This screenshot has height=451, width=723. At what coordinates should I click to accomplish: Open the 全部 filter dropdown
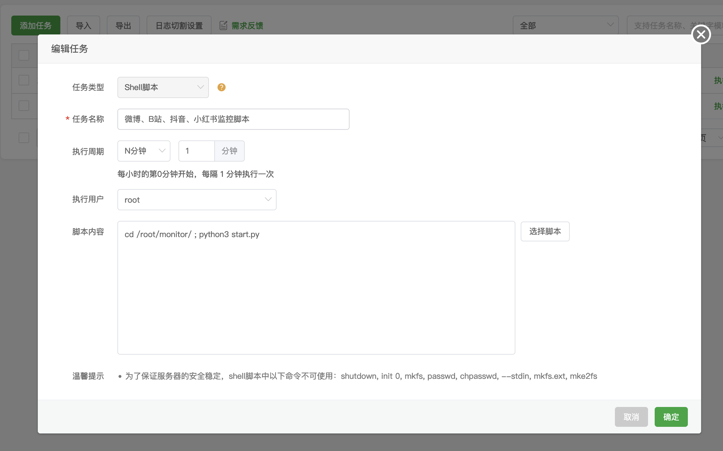tap(565, 25)
